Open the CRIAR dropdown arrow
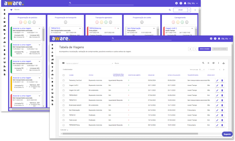Image resolution: width=235 pixels, height=141 pixels. (x=189, y=10)
